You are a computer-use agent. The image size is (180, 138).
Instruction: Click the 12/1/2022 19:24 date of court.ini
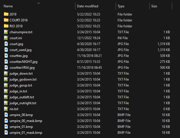pyautogui.click(x=89, y=38)
